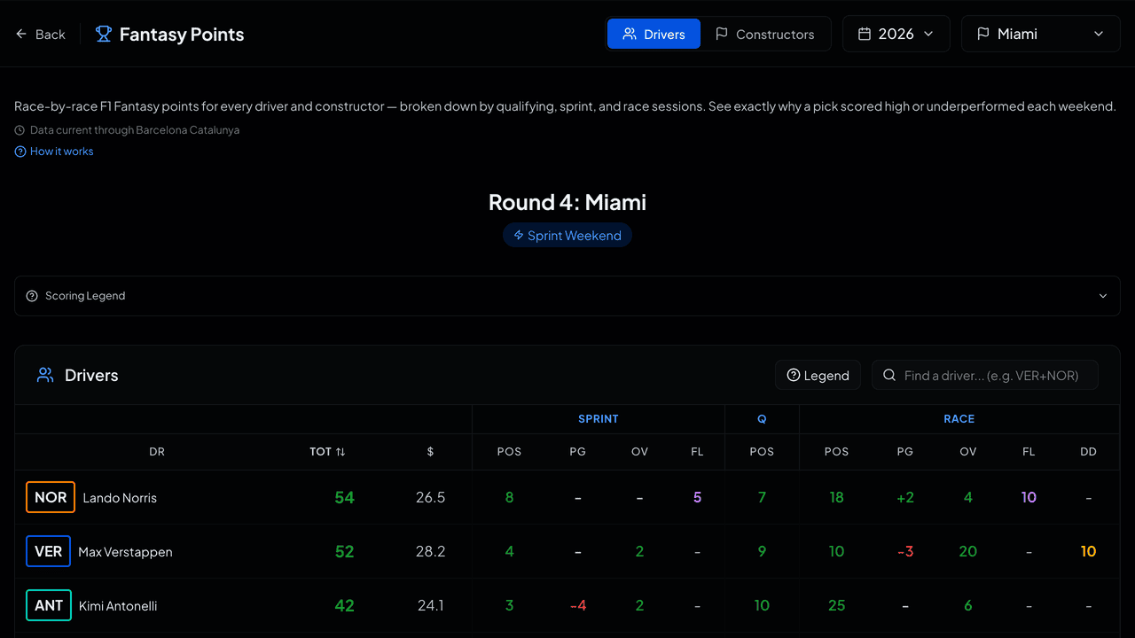Click the Sprint Weekend badge
This screenshot has width=1135, height=638.
(x=567, y=236)
